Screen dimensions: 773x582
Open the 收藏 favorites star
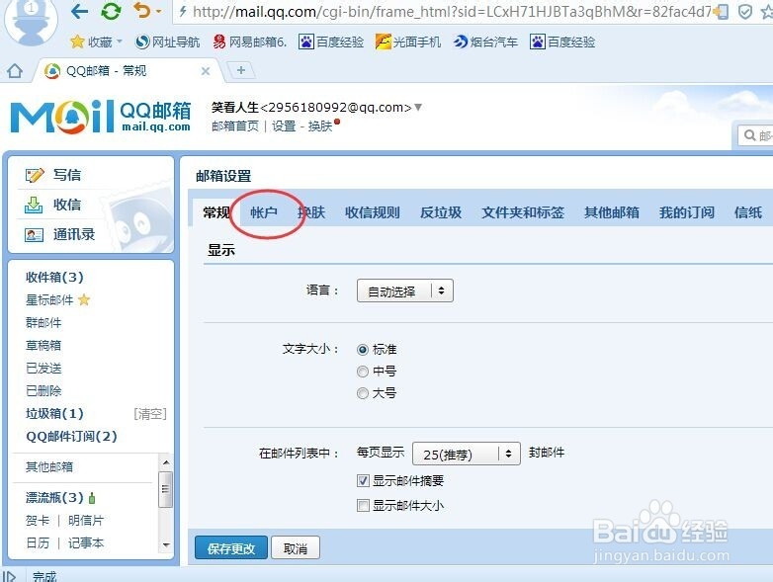(x=77, y=42)
